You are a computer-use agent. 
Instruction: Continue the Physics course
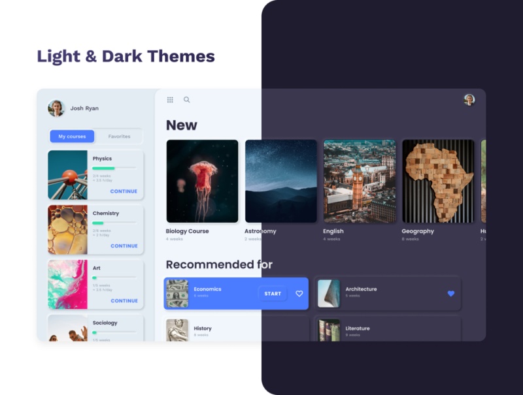(123, 191)
